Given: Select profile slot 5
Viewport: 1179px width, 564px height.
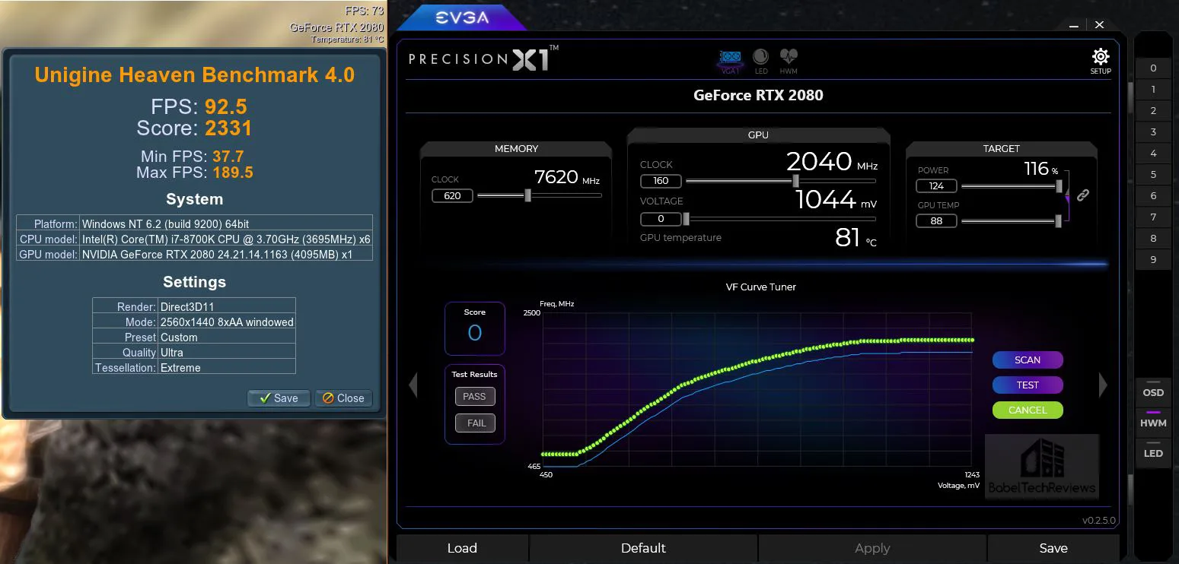Looking at the screenshot, I should [1153, 175].
